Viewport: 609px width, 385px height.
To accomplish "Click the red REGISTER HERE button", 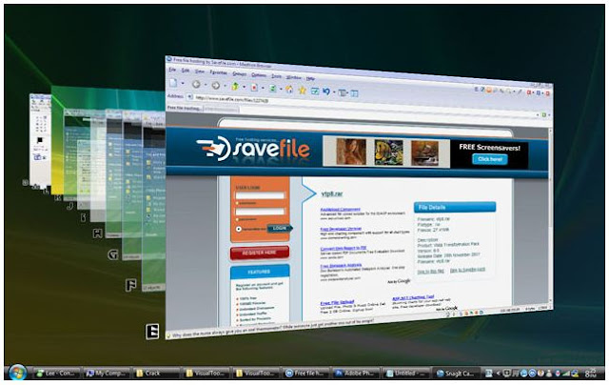I will point(260,253).
